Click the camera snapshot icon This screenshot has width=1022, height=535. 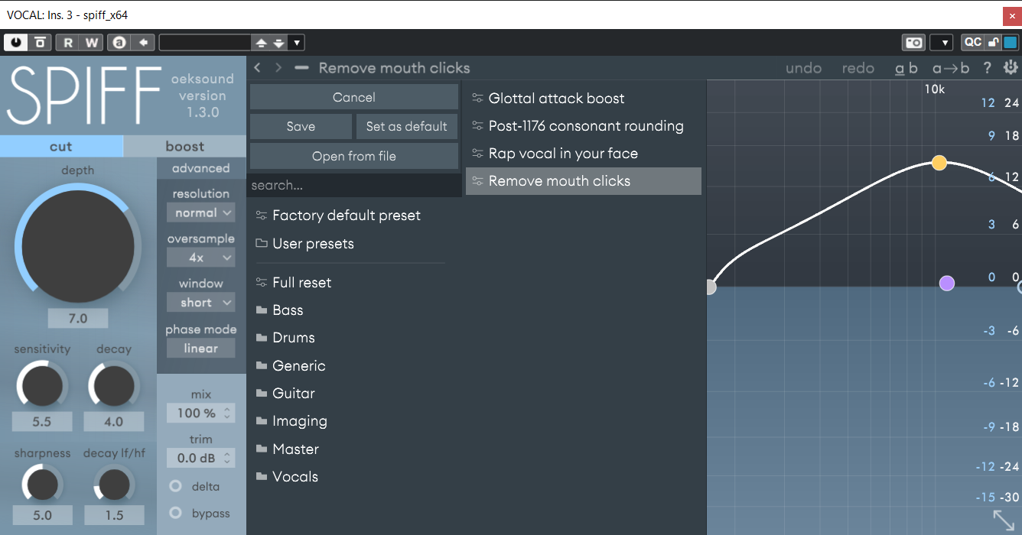[x=913, y=43]
